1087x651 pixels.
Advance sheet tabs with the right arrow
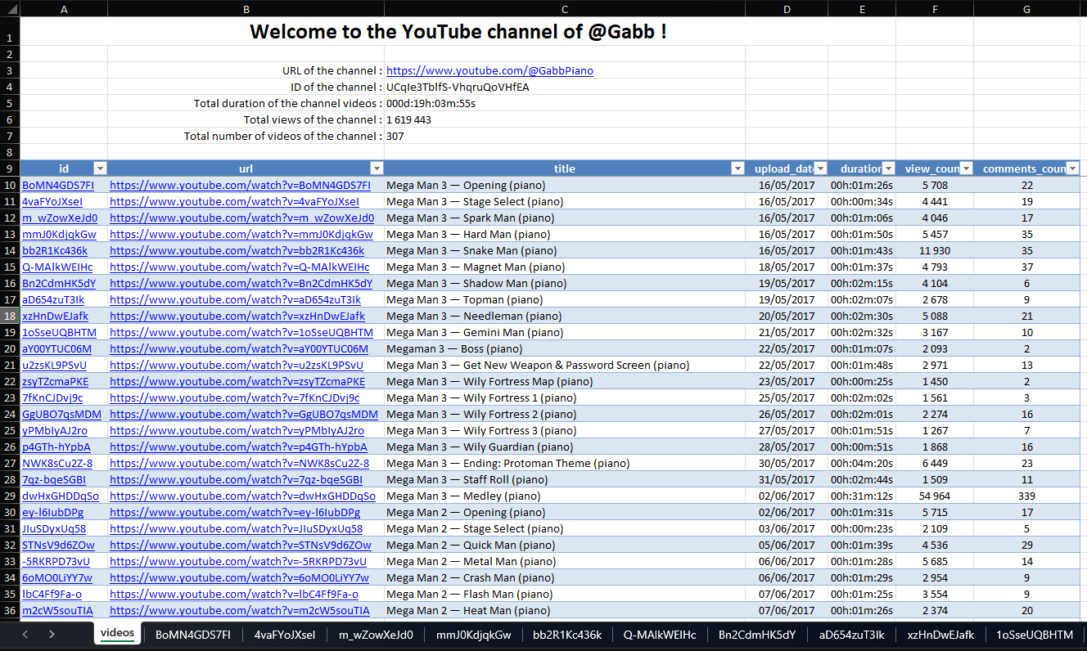coord(52,634)
